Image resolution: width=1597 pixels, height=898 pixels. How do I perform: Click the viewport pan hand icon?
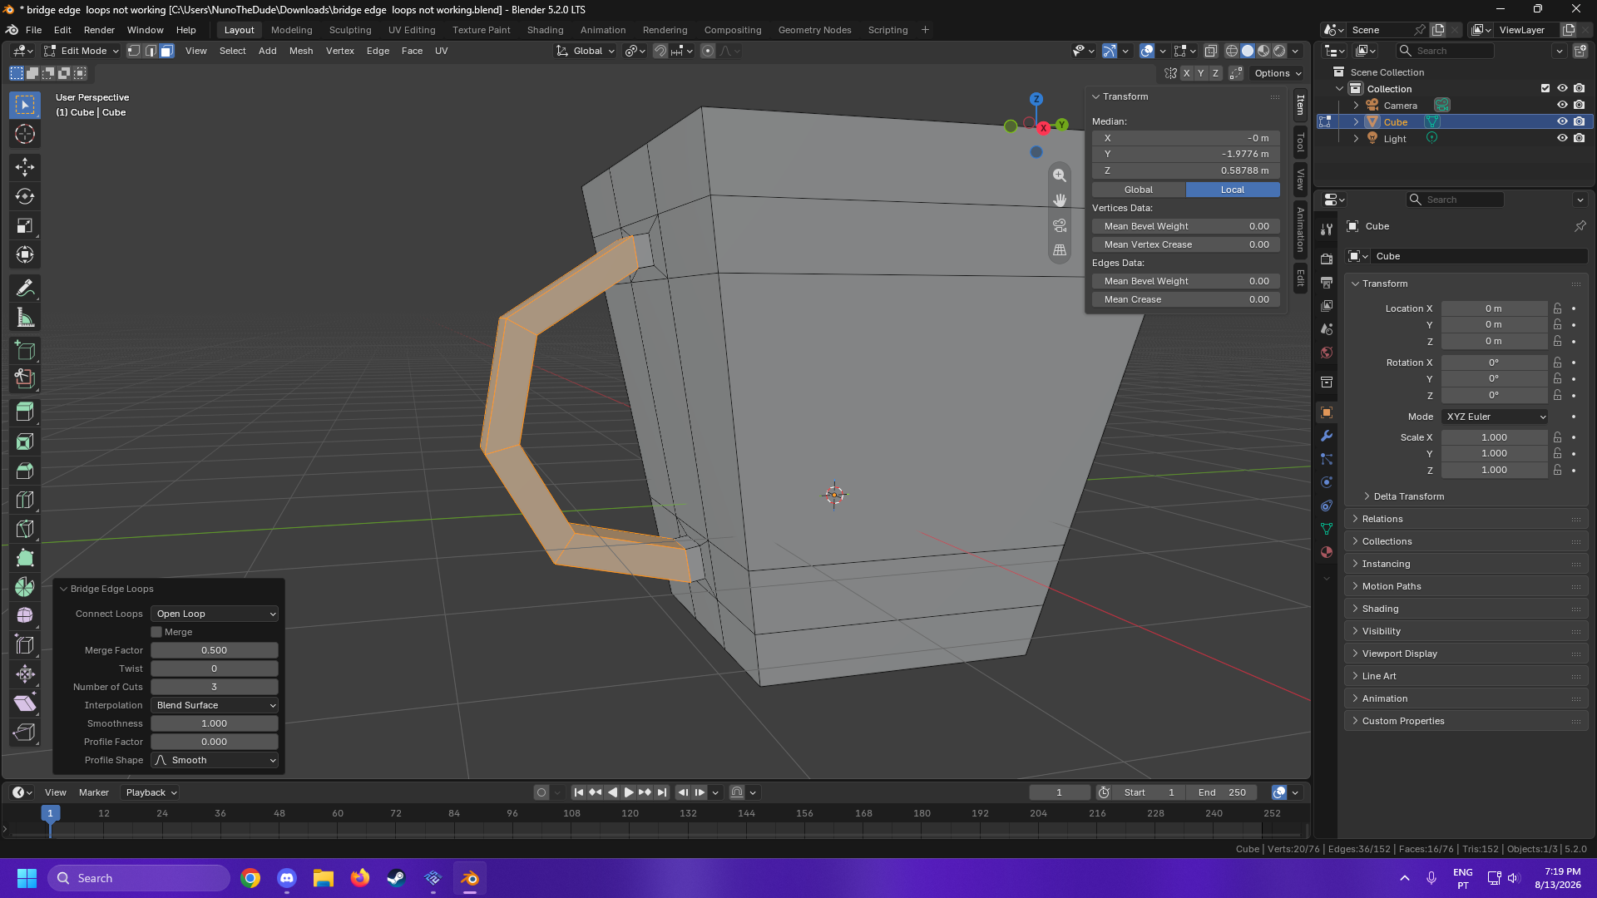[1060, 200]
